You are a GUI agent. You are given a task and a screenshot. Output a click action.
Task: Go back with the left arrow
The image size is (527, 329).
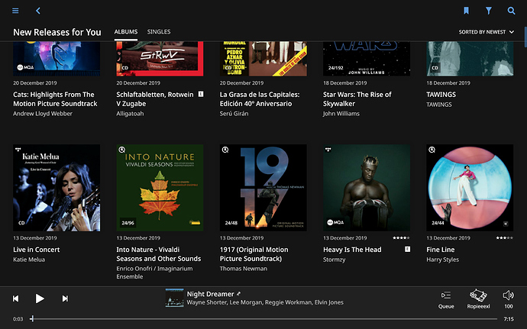coord(38,11)
